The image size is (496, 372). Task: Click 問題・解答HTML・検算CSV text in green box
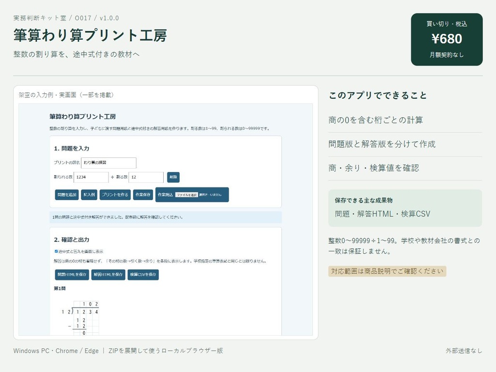click(383, 214)
